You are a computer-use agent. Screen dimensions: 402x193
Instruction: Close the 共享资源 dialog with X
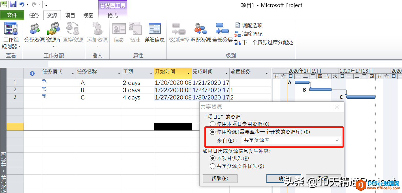point(337,107)
